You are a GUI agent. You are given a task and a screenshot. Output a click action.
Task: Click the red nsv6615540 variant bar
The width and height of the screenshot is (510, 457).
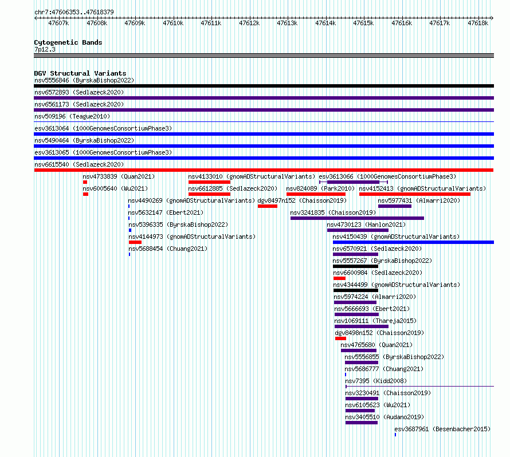[264, 170]
